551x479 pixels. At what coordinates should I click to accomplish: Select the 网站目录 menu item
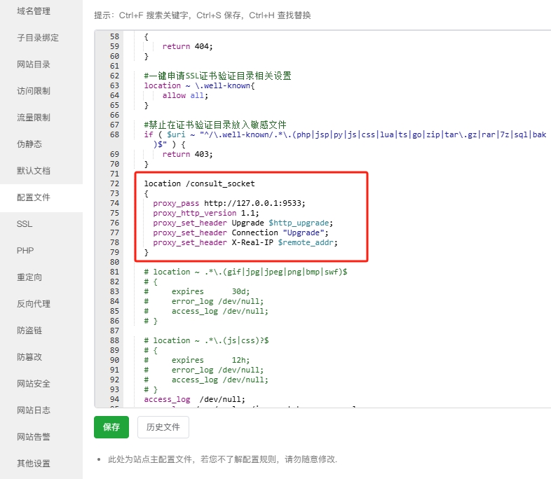[34, 64]
